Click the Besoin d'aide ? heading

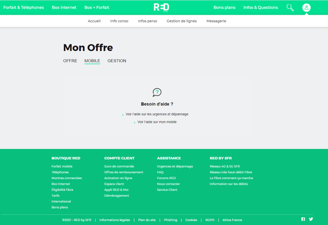(x=157, y=104)
